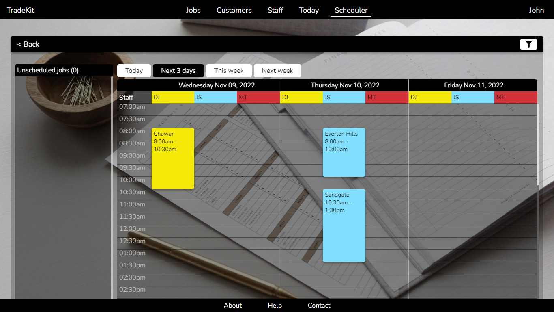554x312 pixels.
Task: Open the Sandgate 10:30am job card
Action: click(344, 225)
